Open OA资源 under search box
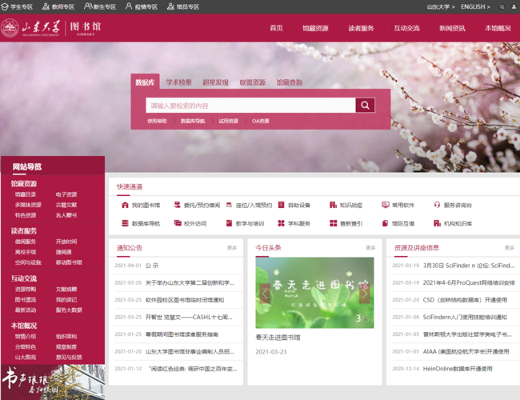Viewport: 520px width, 400px height. (x=261, y=121)
